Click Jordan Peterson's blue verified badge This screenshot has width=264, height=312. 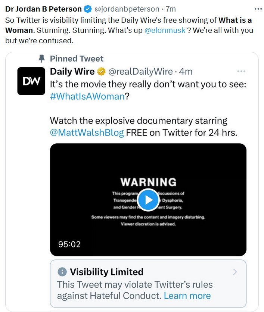88,9
